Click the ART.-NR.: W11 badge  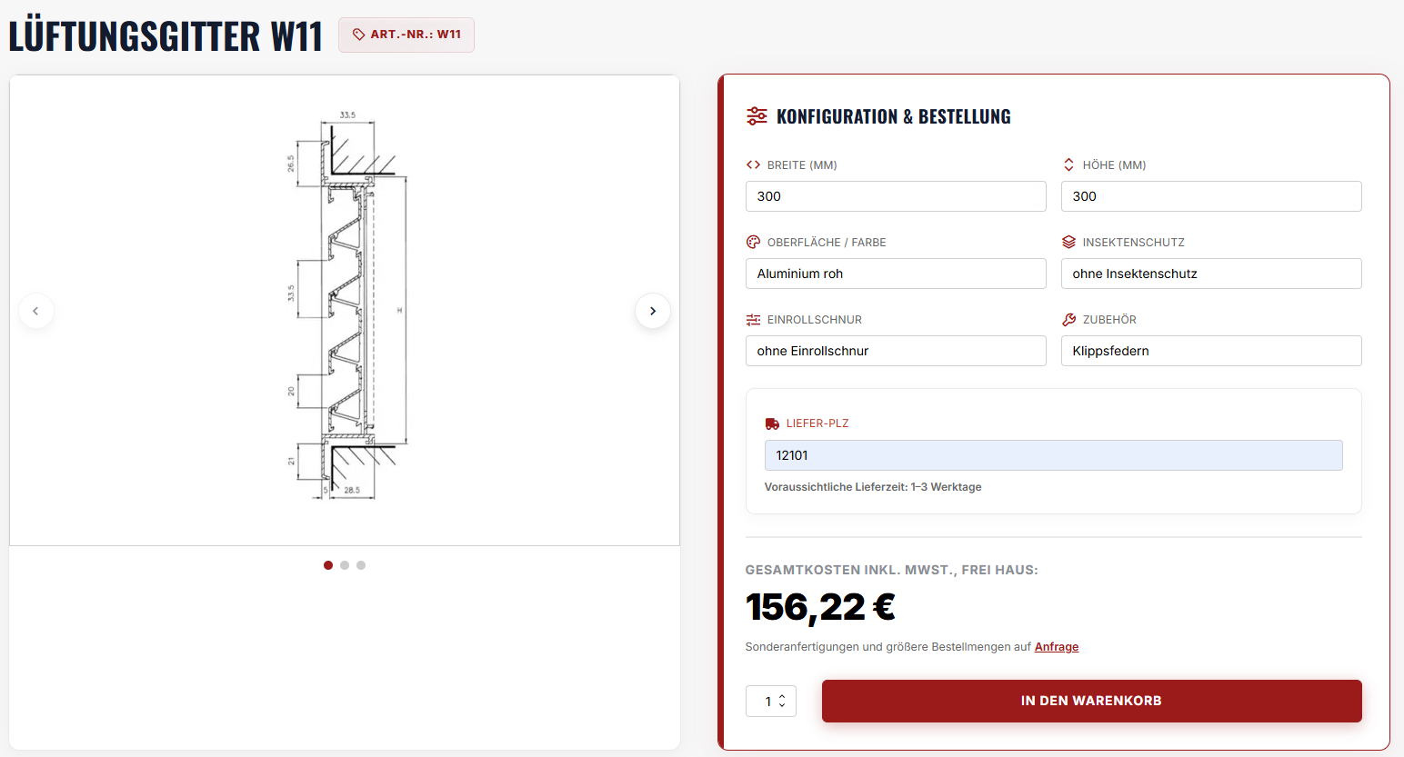tap(406, 35)
